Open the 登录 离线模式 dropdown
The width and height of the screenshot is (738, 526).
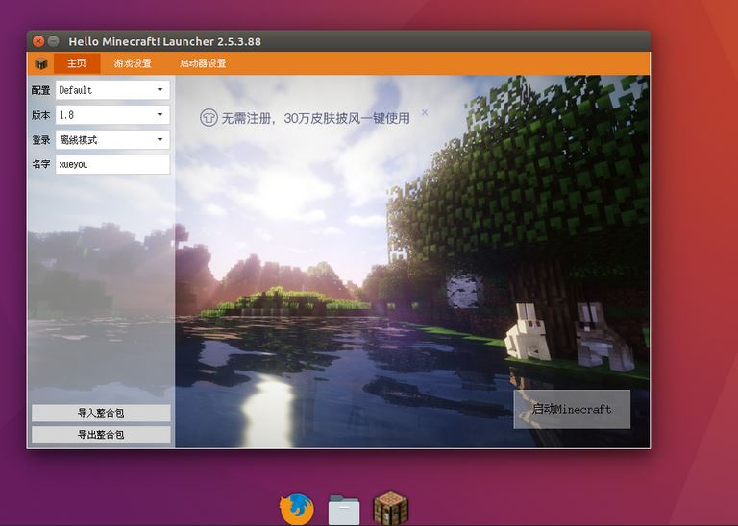point(112,139)
